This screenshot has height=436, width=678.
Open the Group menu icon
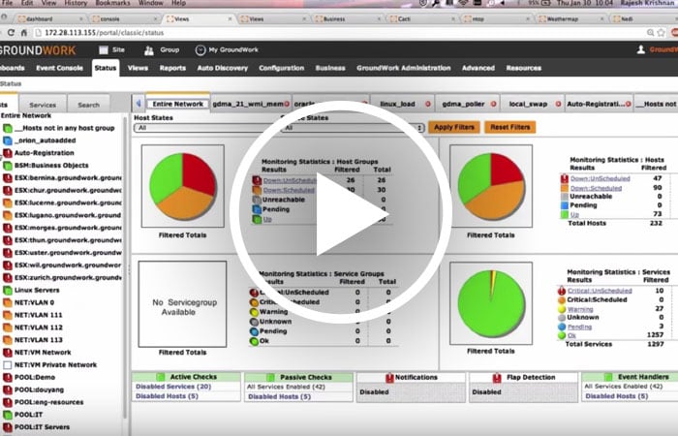point(149,50)
